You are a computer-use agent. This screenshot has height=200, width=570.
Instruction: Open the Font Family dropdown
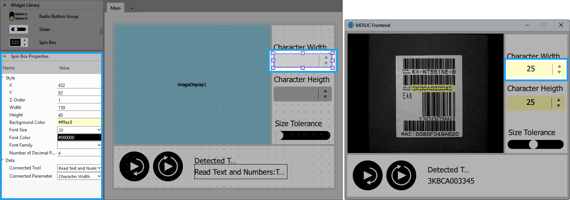pyautogui.click(x=99, y=145)
